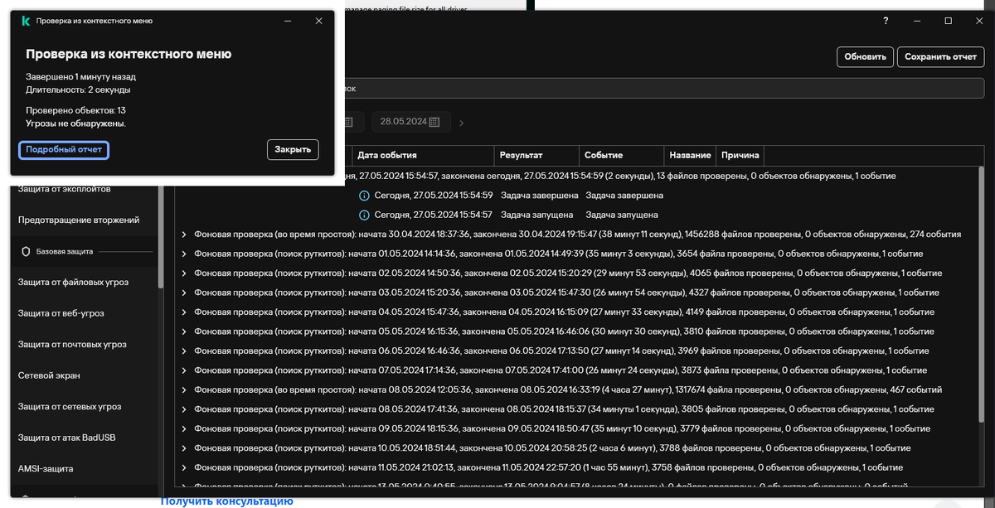Sort by 'Причина' column header
Viewport: 995px width, 508px height.
[739, 155]
